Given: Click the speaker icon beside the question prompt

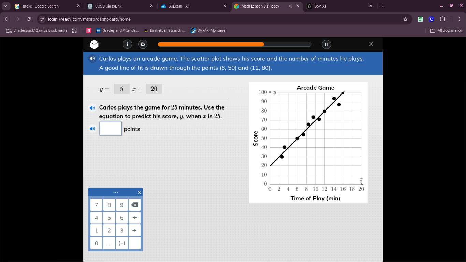Looking at the screenshot, I should coord(92,58).
